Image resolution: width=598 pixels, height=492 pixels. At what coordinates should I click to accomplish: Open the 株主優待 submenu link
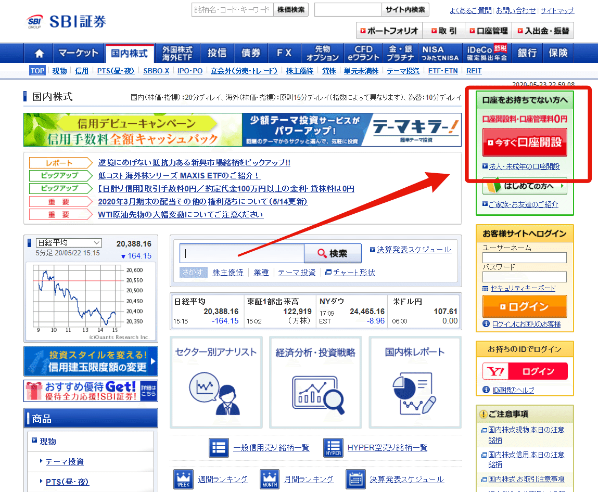click(299, 71)
